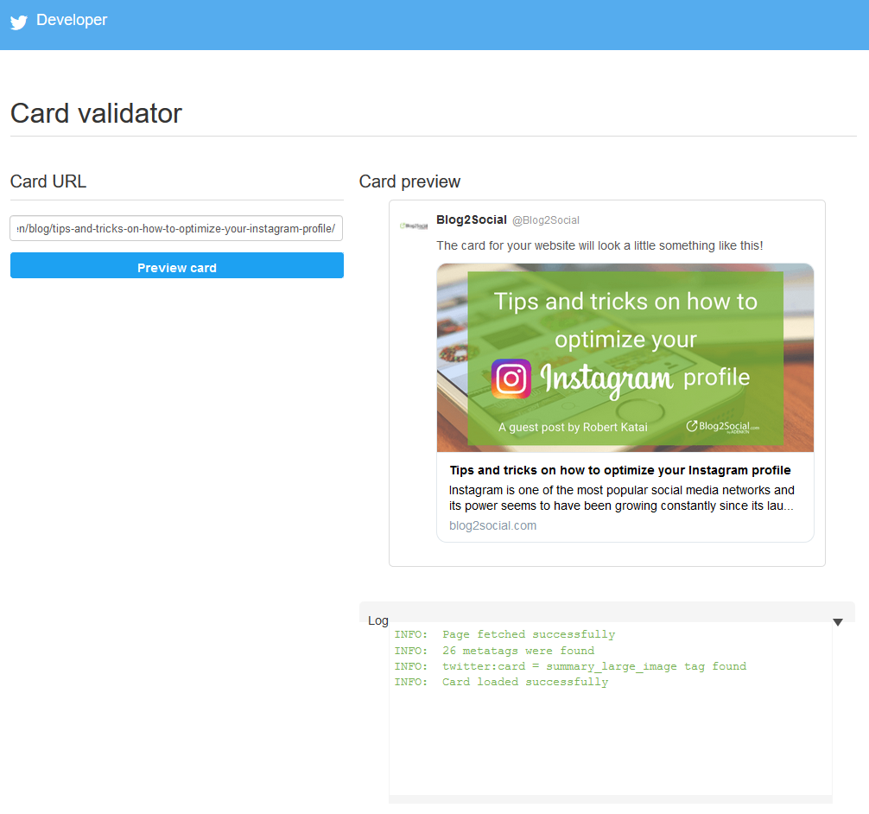The width and height of the screenshot is (869, 814).
Task: Click the card description starting 'Instagram is one'
Action: (621, 498)
